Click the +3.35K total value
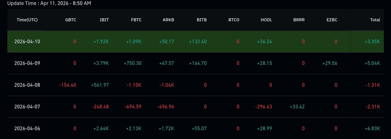 click(x=373, y=42)
